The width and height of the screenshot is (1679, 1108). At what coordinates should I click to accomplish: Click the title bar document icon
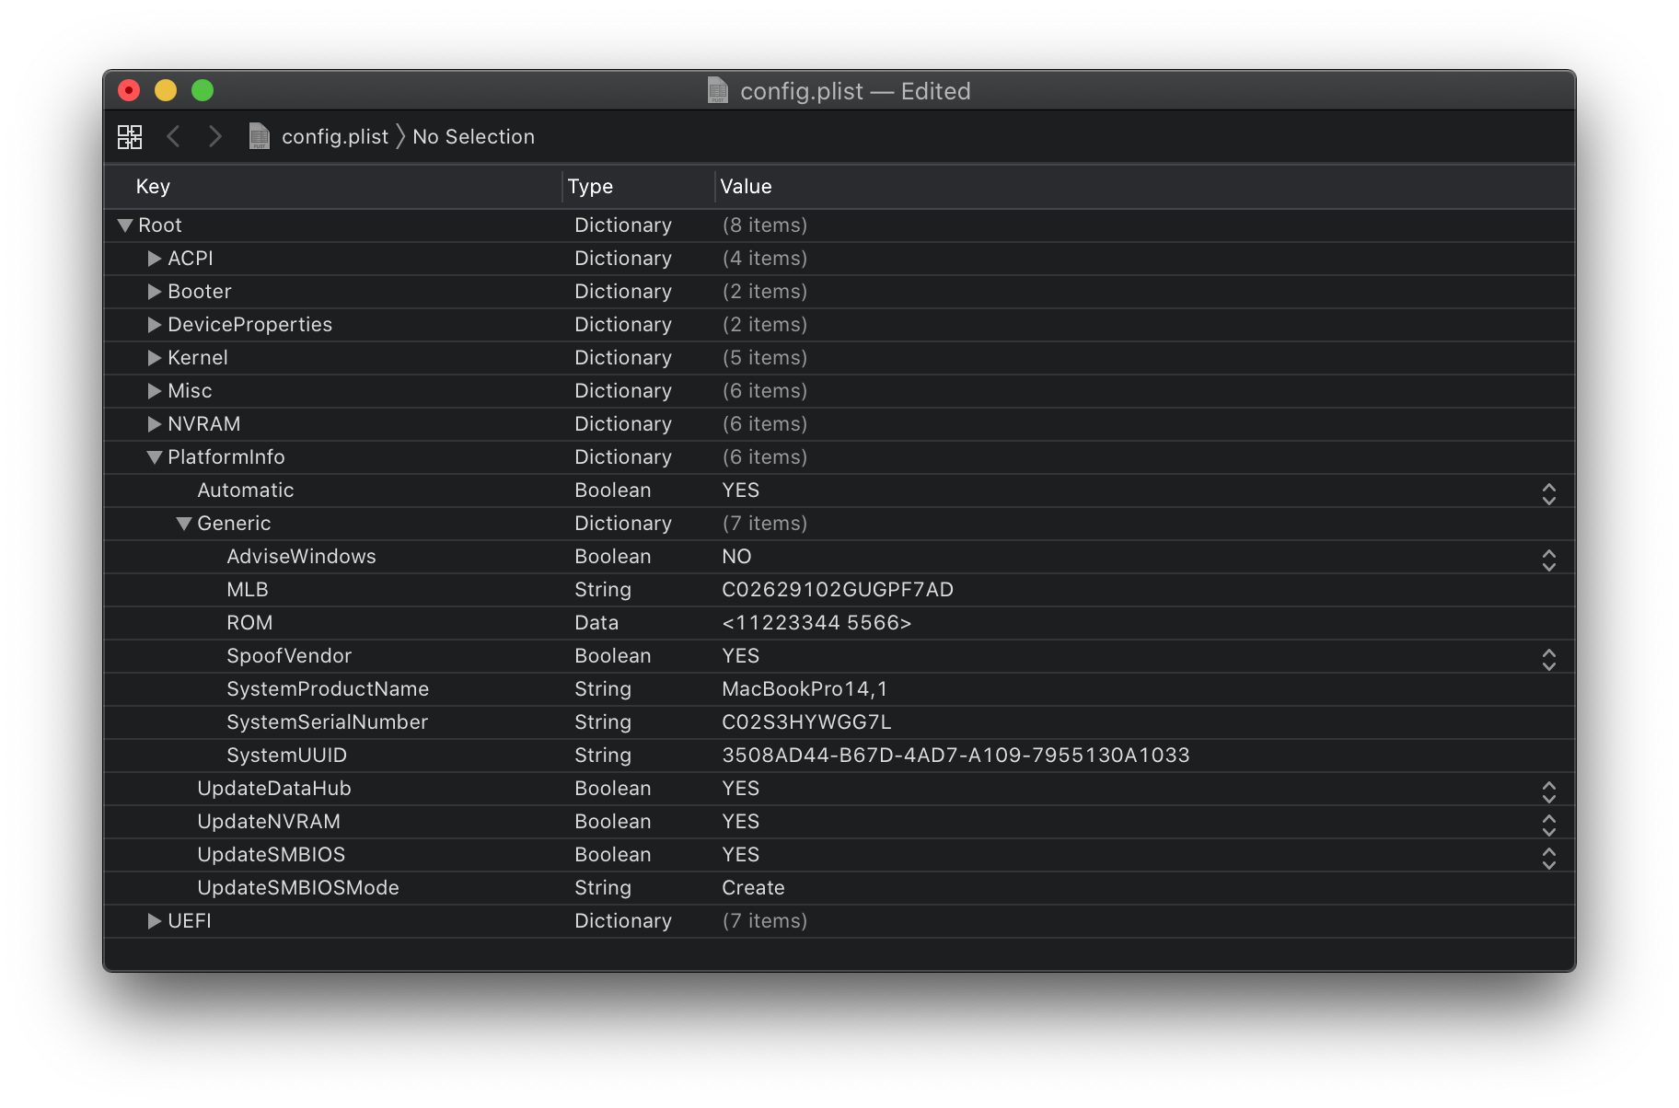[x=718, y=91]
